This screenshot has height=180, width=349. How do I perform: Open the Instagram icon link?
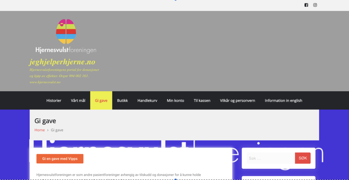[x=315, y=5]
